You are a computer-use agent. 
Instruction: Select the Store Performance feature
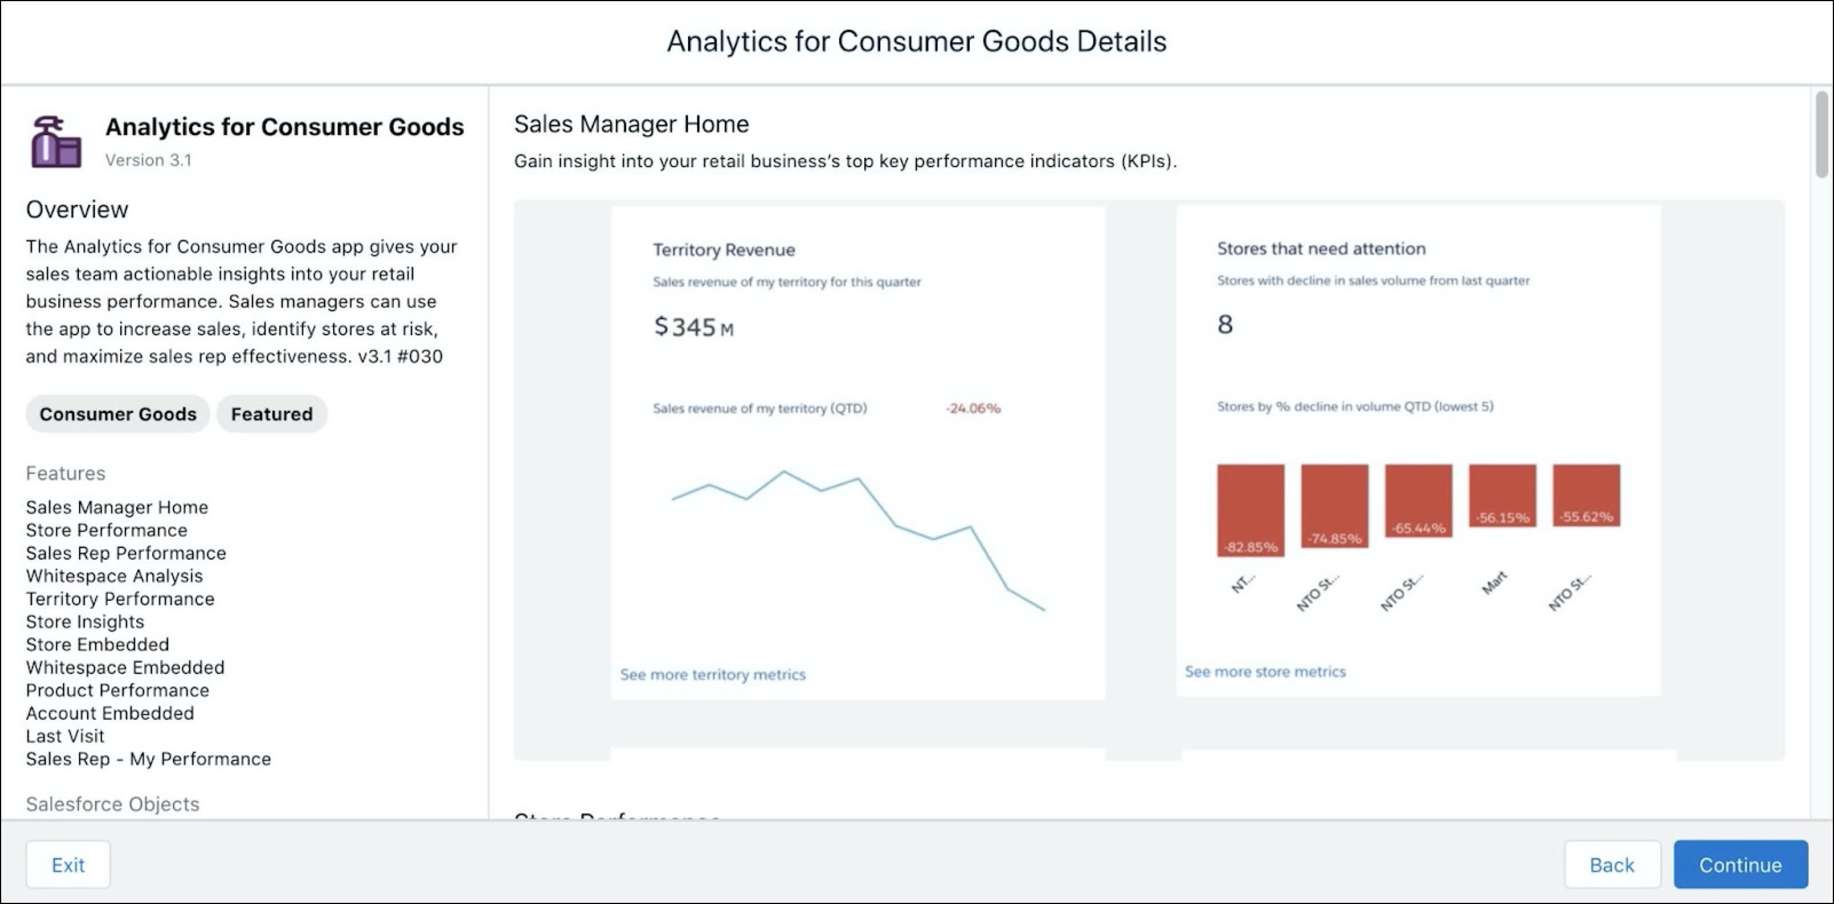104,529
